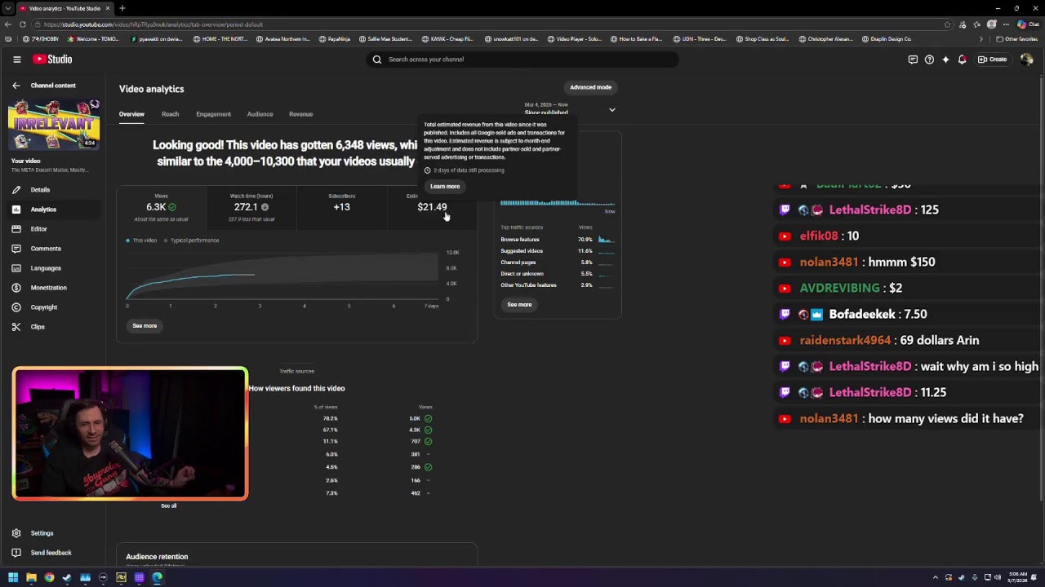Click Direct or unknown traffic source
Screen dimensions: 1045x587
(522, 274)
